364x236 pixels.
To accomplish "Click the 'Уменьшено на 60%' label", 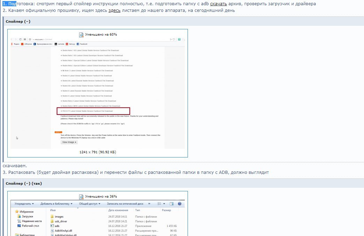I will pyautogui.click(x=101, y=35).
